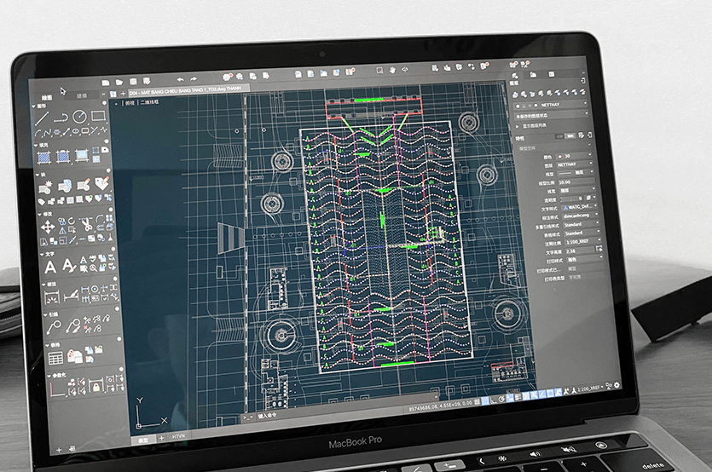
Task: Click the Edit Attribute tag icon
Action: click(101, 183)
